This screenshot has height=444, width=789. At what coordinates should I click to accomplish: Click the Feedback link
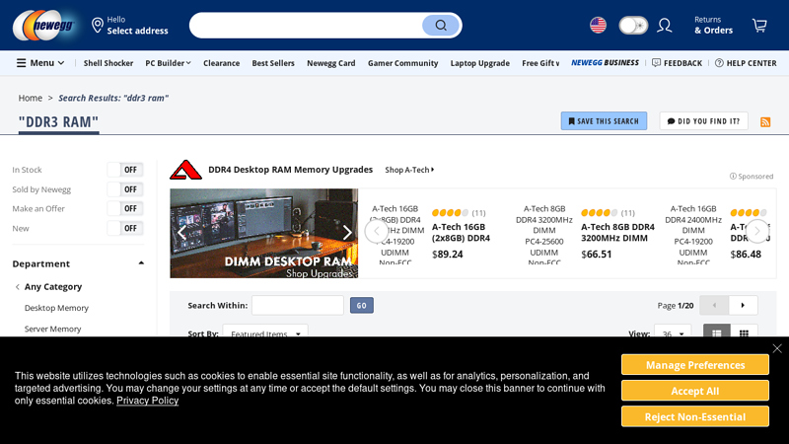tap(677, 63)
